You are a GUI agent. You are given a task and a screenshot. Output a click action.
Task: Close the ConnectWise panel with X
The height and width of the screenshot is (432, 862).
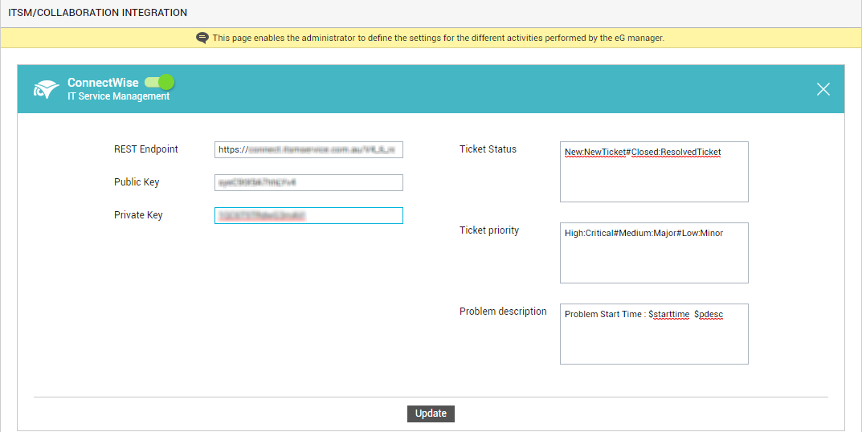[823, 89]
